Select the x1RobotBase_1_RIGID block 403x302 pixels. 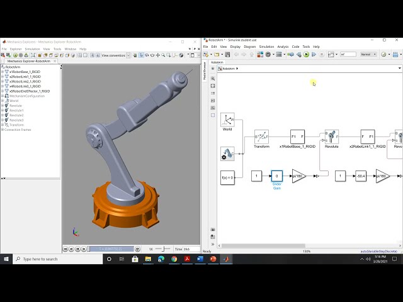point(297,137)
